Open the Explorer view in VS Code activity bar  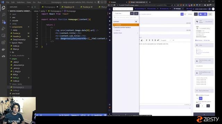pos(3,8)
